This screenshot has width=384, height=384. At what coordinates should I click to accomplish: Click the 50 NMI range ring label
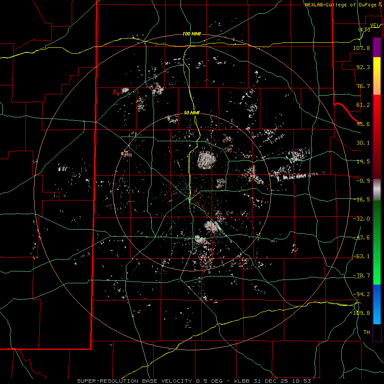click(192, 113)
